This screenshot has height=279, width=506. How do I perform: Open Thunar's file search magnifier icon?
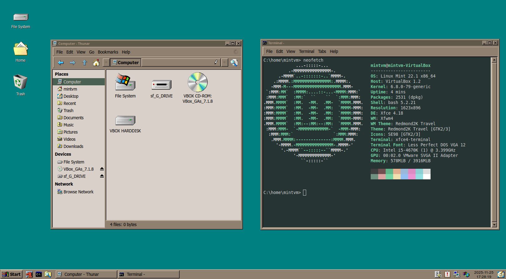coord(234,63)
